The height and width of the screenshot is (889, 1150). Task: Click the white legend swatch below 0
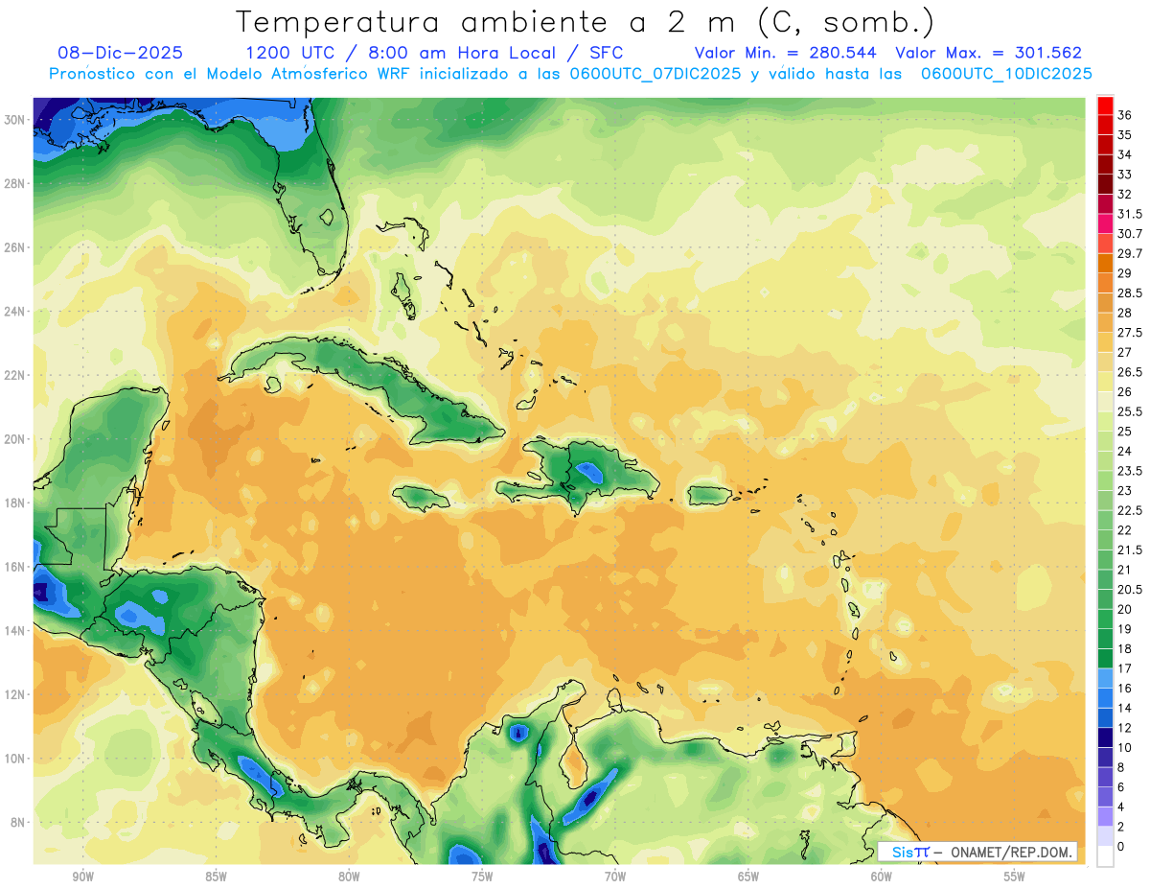click(1105, 856)
